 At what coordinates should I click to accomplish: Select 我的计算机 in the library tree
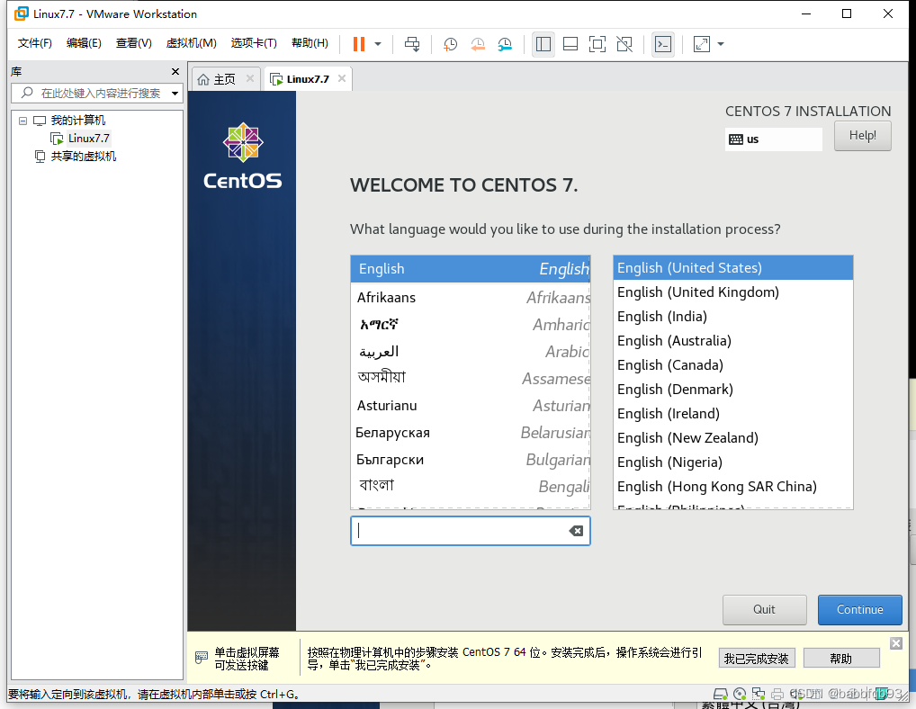point(77,121)
